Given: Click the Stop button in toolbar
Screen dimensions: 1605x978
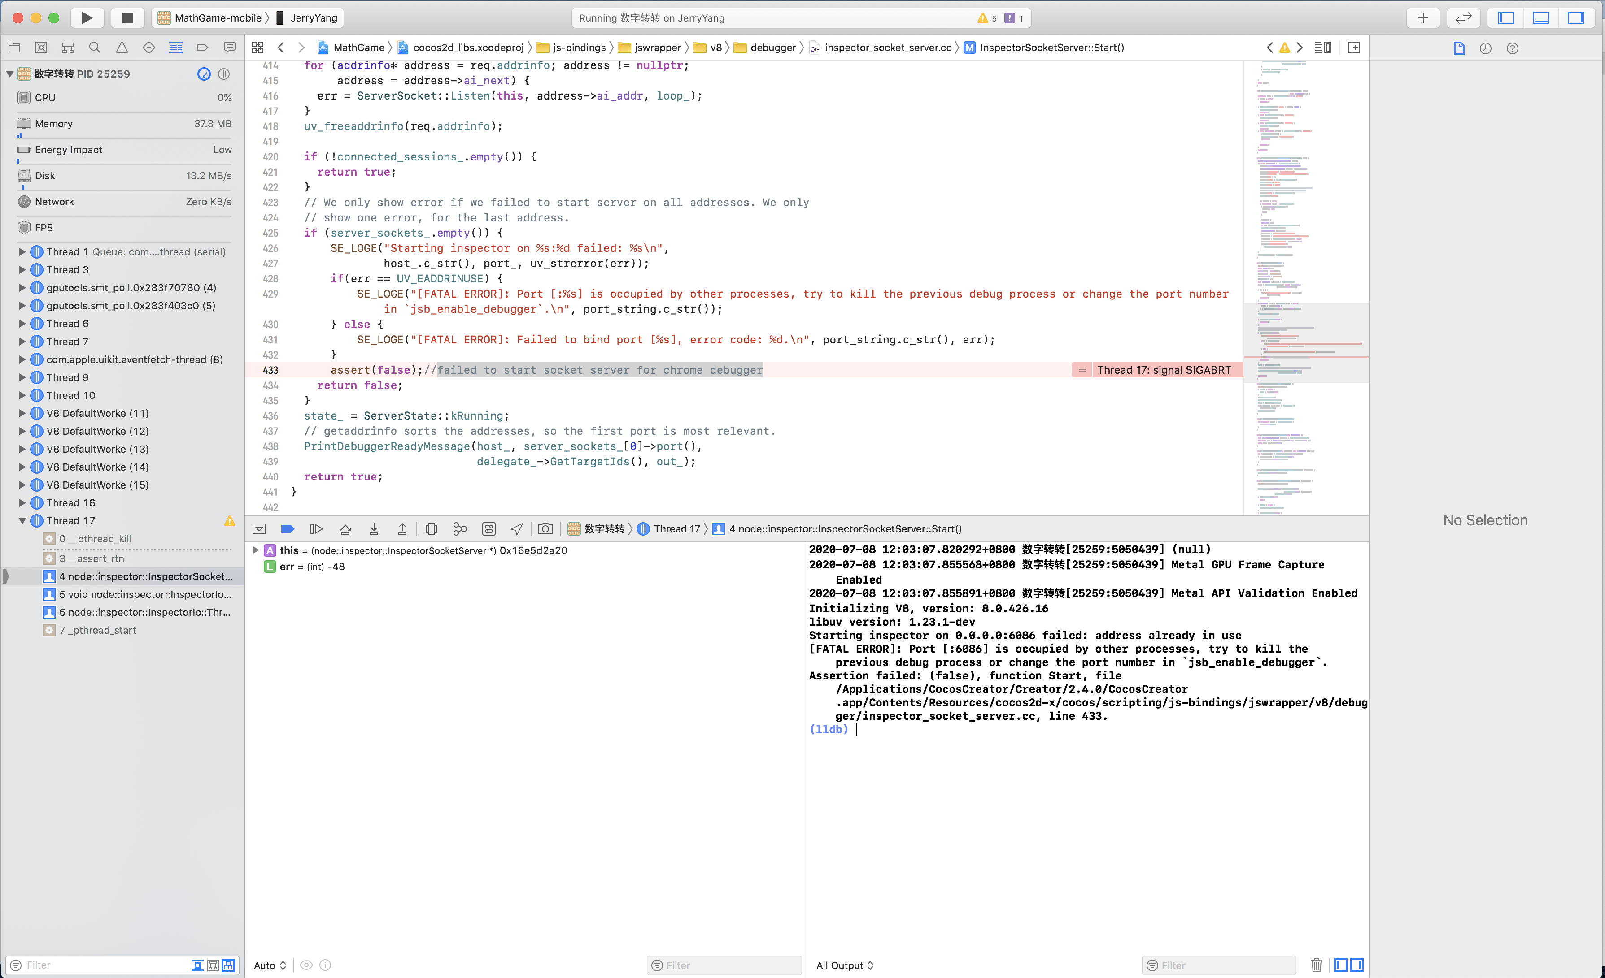Looking at the screenshot, I should point(128,17).
